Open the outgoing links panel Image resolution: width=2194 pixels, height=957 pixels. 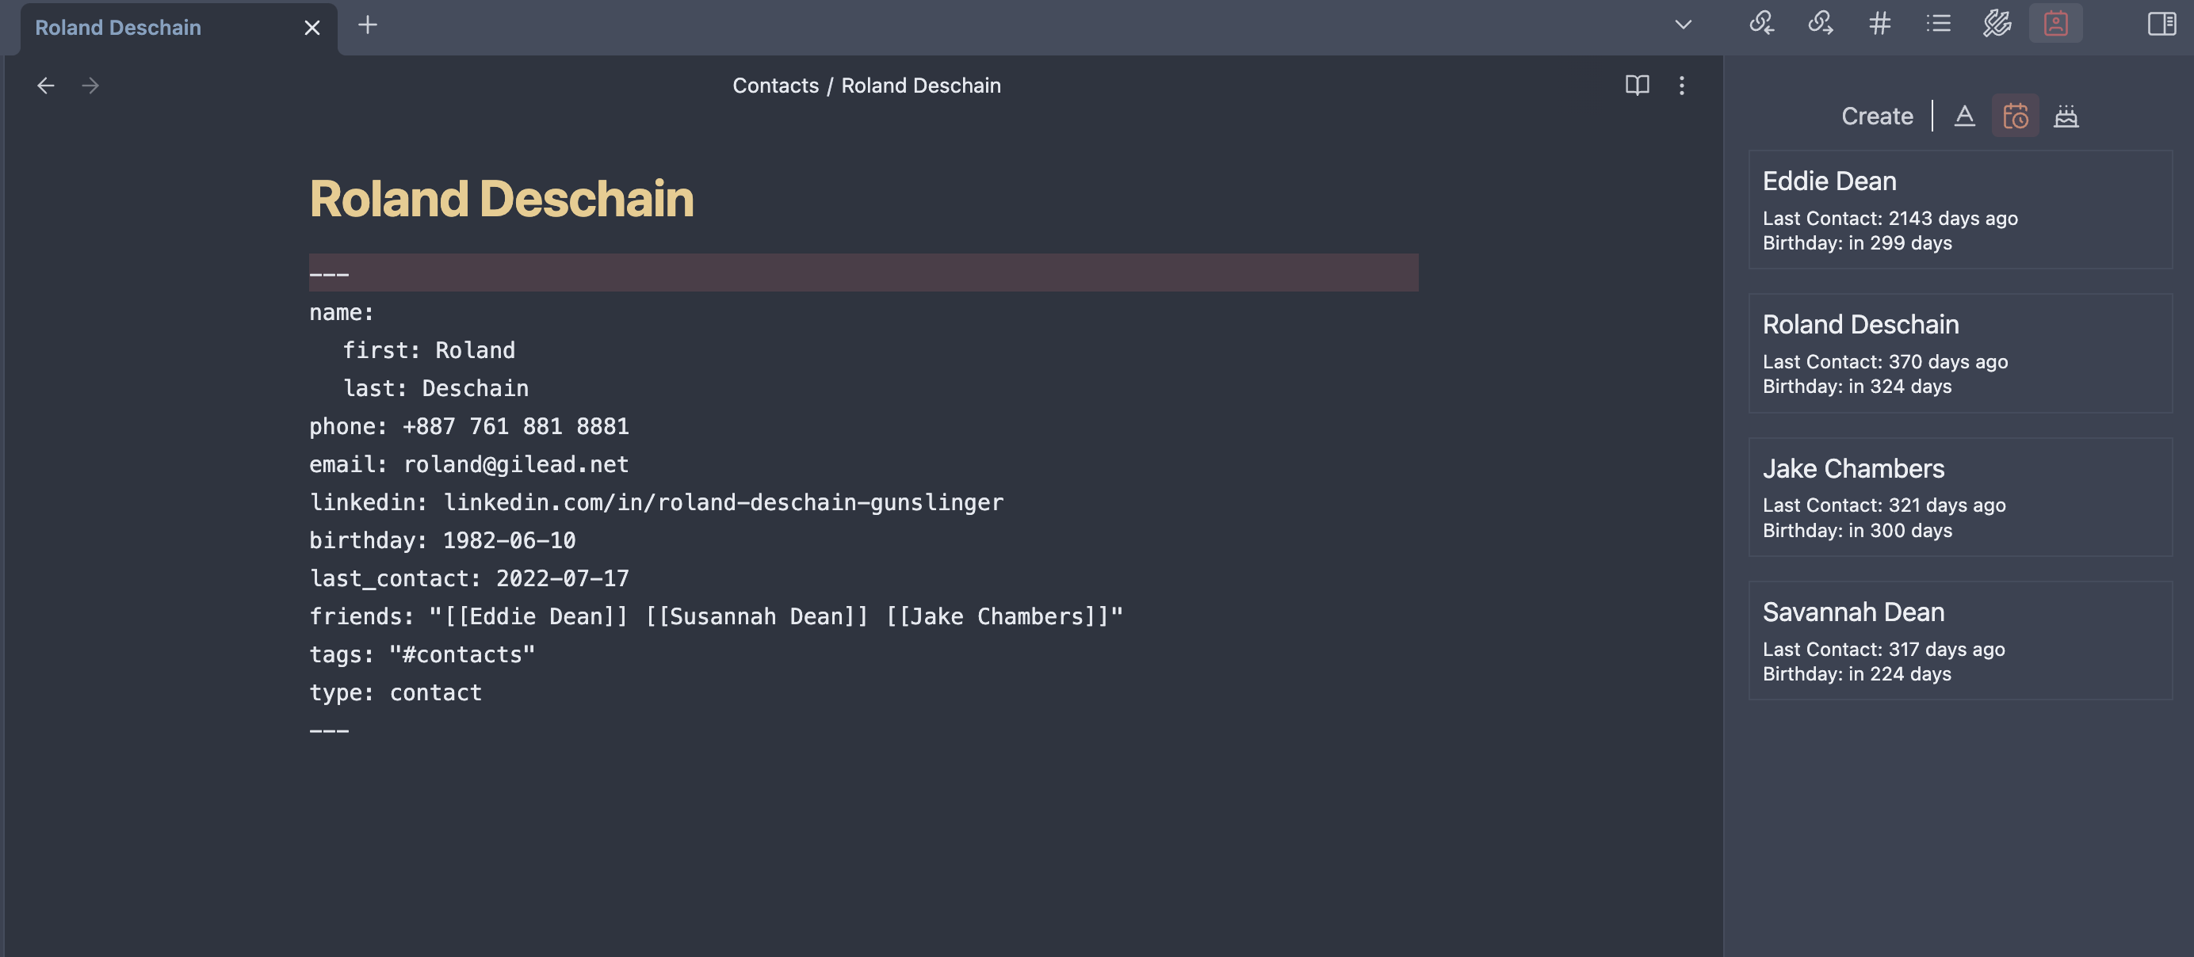tap(1821, 24)
